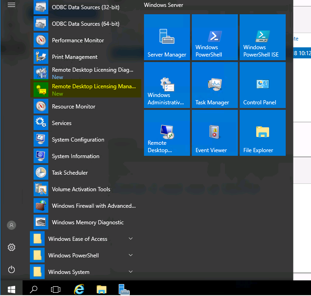This screenshot has height=296, width=311.
Task: Open the user account icon
Action: 12,225
